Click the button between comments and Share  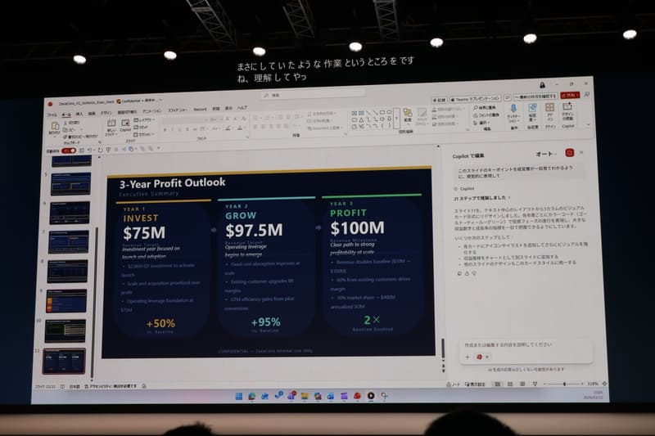point(535,97)
